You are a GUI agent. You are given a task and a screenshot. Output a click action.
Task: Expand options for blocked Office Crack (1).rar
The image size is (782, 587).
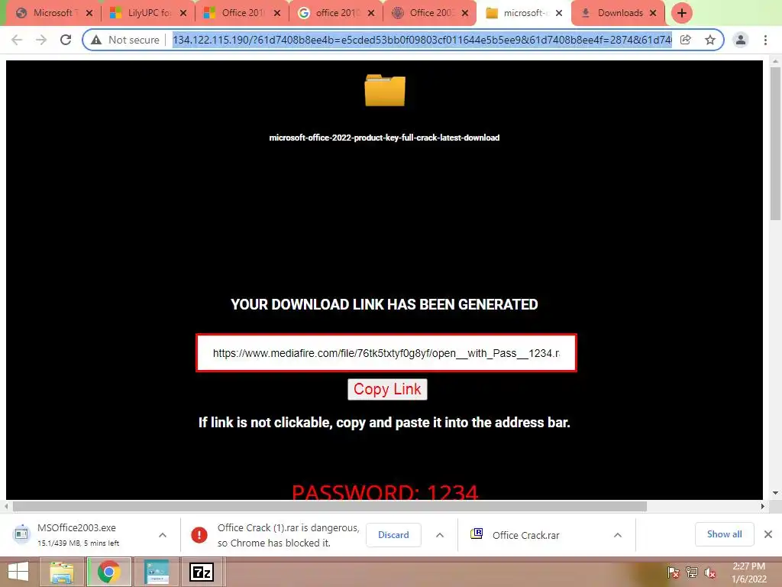[x=439, y=535]
